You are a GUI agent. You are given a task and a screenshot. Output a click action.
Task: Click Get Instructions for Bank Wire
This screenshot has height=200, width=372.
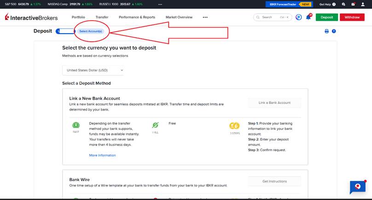tap(274, 181)
